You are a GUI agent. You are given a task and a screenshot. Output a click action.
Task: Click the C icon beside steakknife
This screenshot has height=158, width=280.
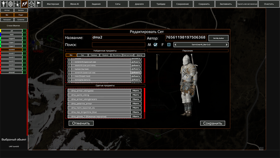pyautogui.click(x=69, y=65)
